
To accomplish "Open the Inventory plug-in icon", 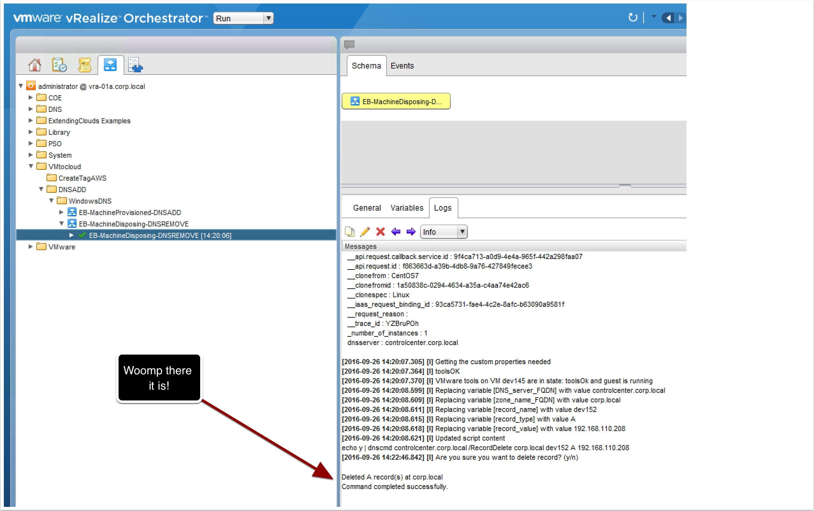I will tap(135, 65).
